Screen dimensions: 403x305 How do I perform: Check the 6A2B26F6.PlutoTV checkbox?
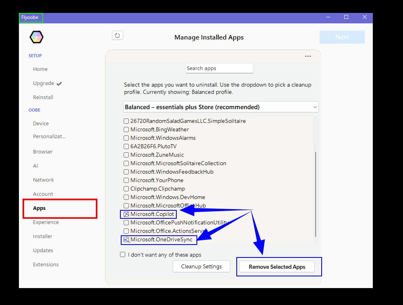[x=126, y=147]
